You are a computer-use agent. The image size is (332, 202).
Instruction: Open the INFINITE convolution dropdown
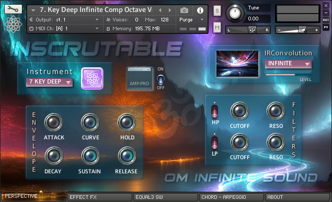[x=288, y=64]
